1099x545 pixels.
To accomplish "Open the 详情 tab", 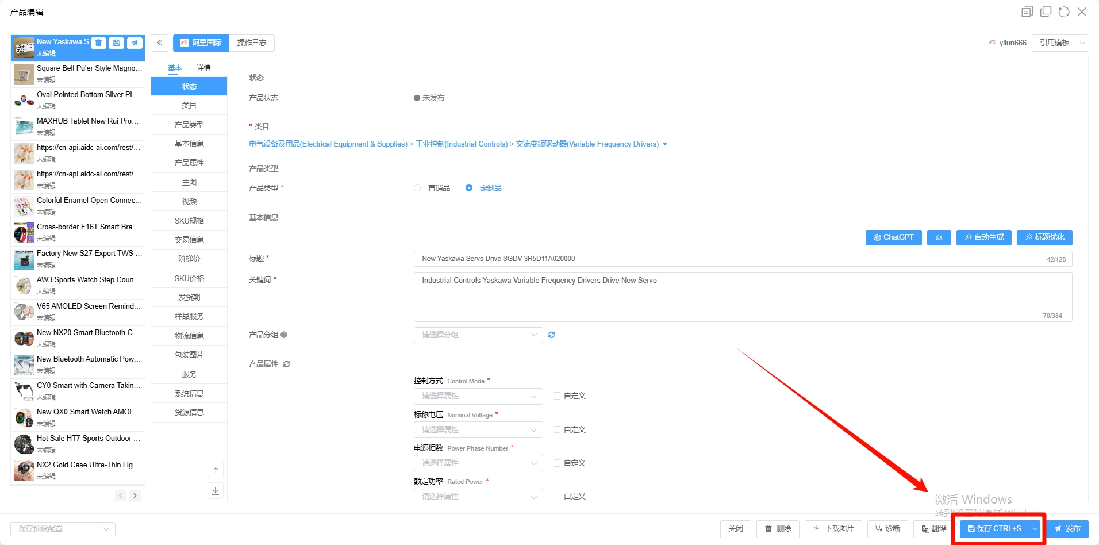I will (203, 68).
